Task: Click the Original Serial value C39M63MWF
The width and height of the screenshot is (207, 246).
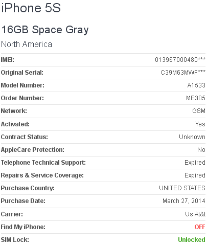Action: pos(183,73)
